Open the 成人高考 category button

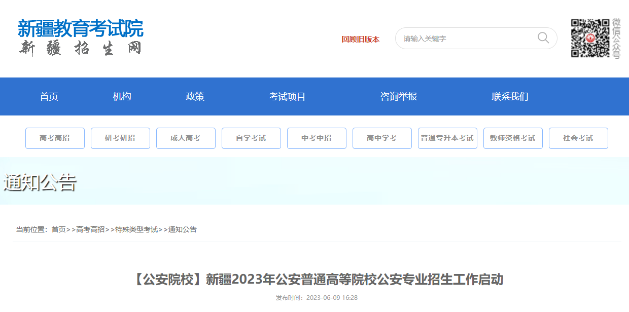[x=186, y=138]
